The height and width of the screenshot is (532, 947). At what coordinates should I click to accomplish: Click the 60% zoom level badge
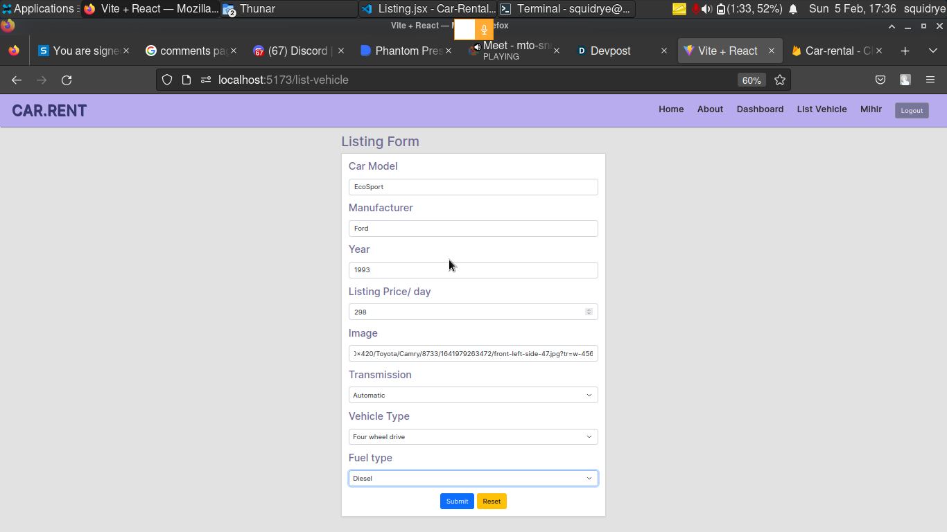point(751,80)
